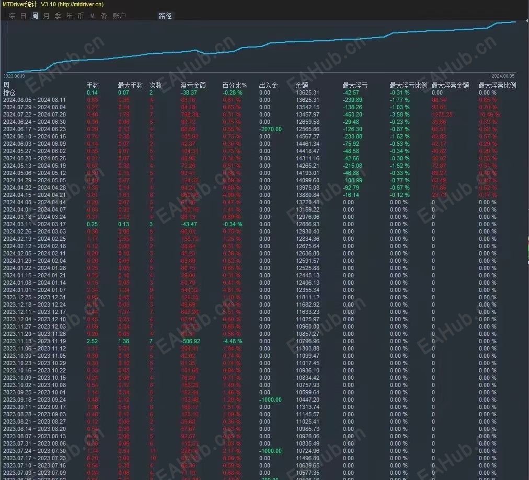Select the 周 weekly tab

[34, 16]
